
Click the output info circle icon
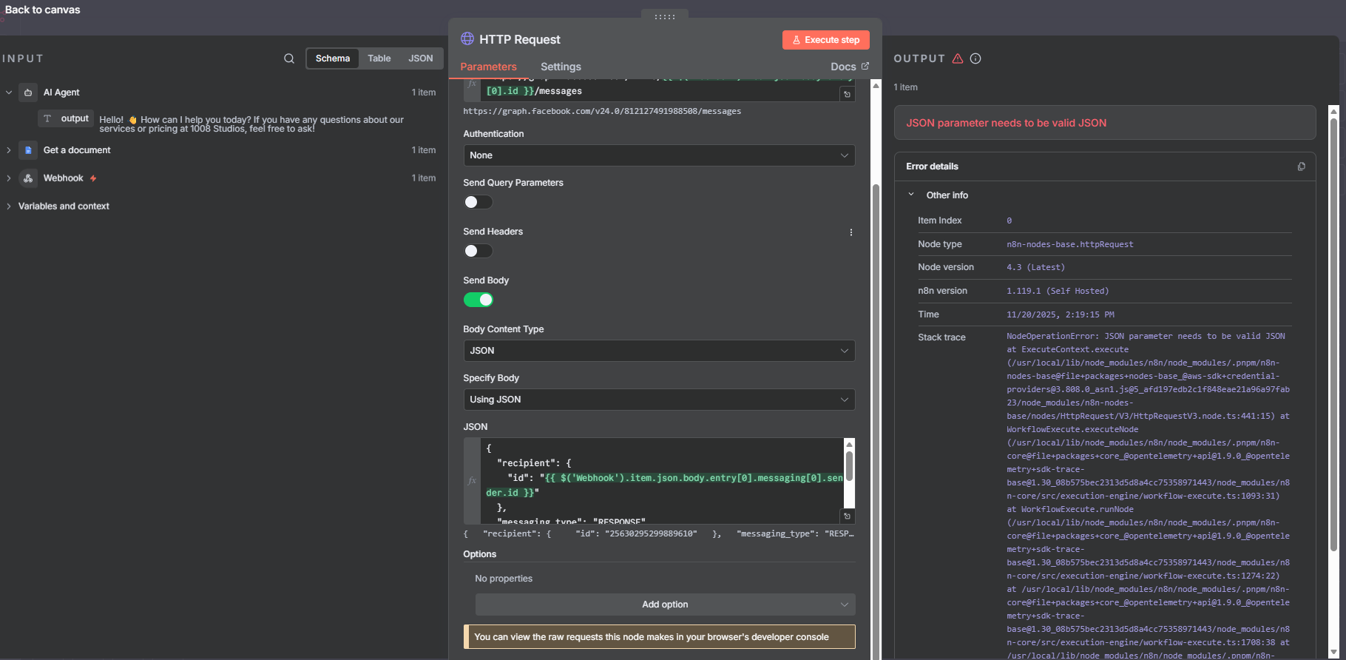975,58
